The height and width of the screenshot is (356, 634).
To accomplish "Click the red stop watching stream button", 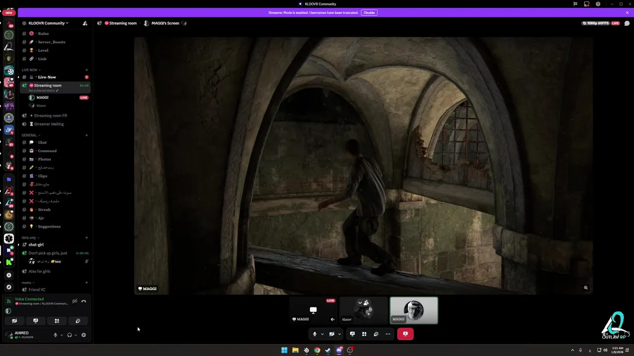I will point(405,334).
